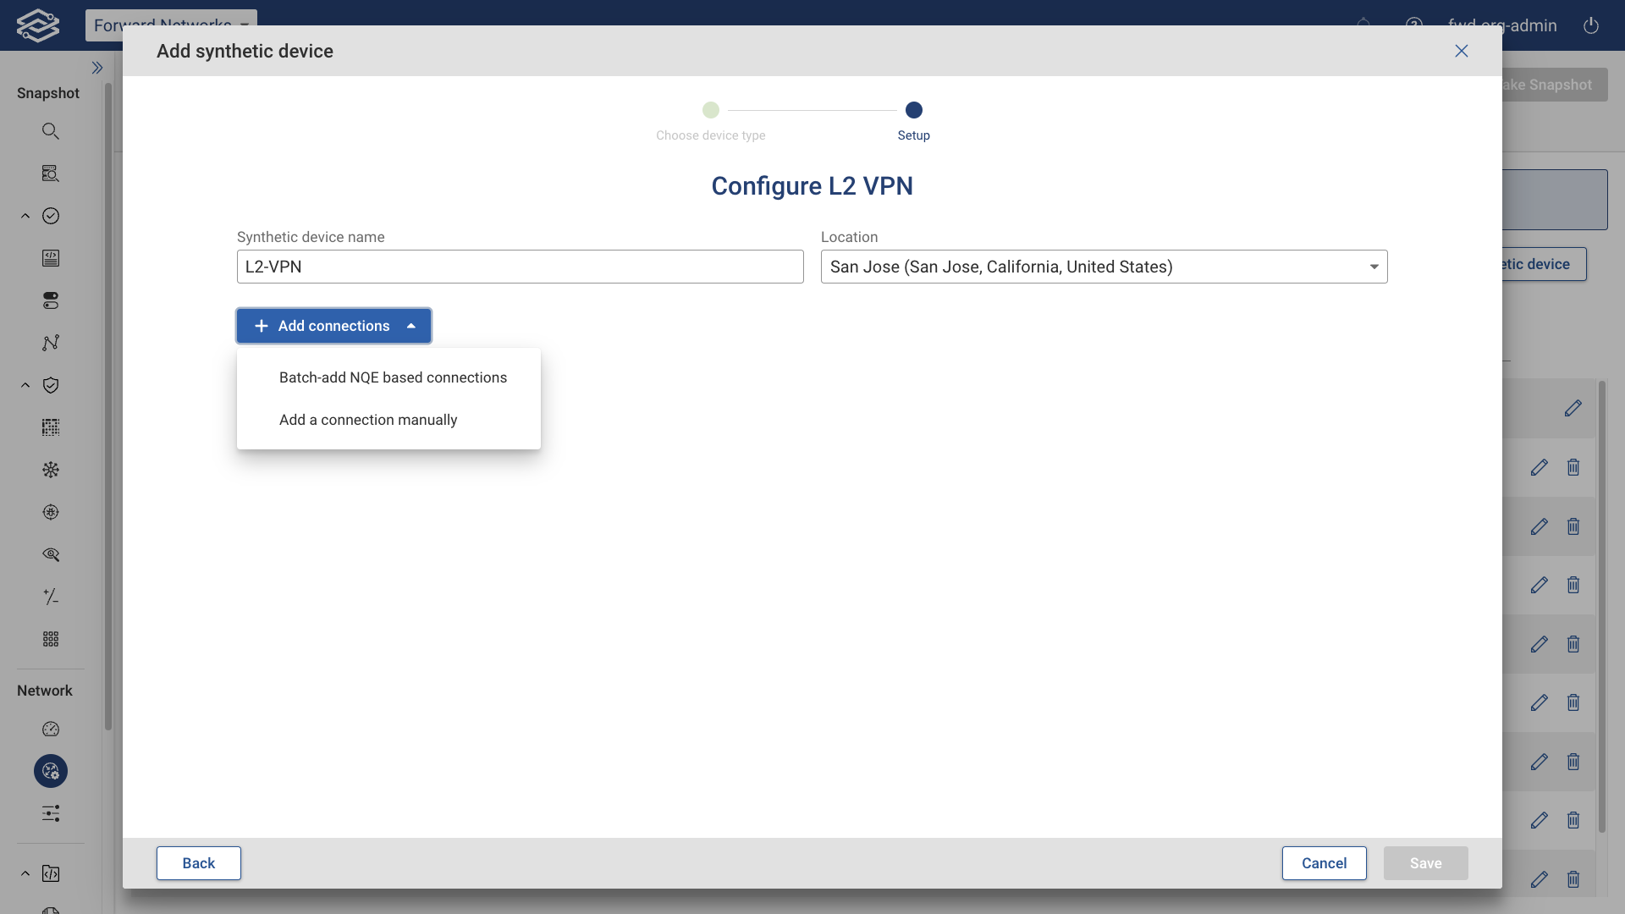Click the Synthetic device name field
Image resolution: width=1625 pixels, height=914 pixels.
tap(519, 267)
